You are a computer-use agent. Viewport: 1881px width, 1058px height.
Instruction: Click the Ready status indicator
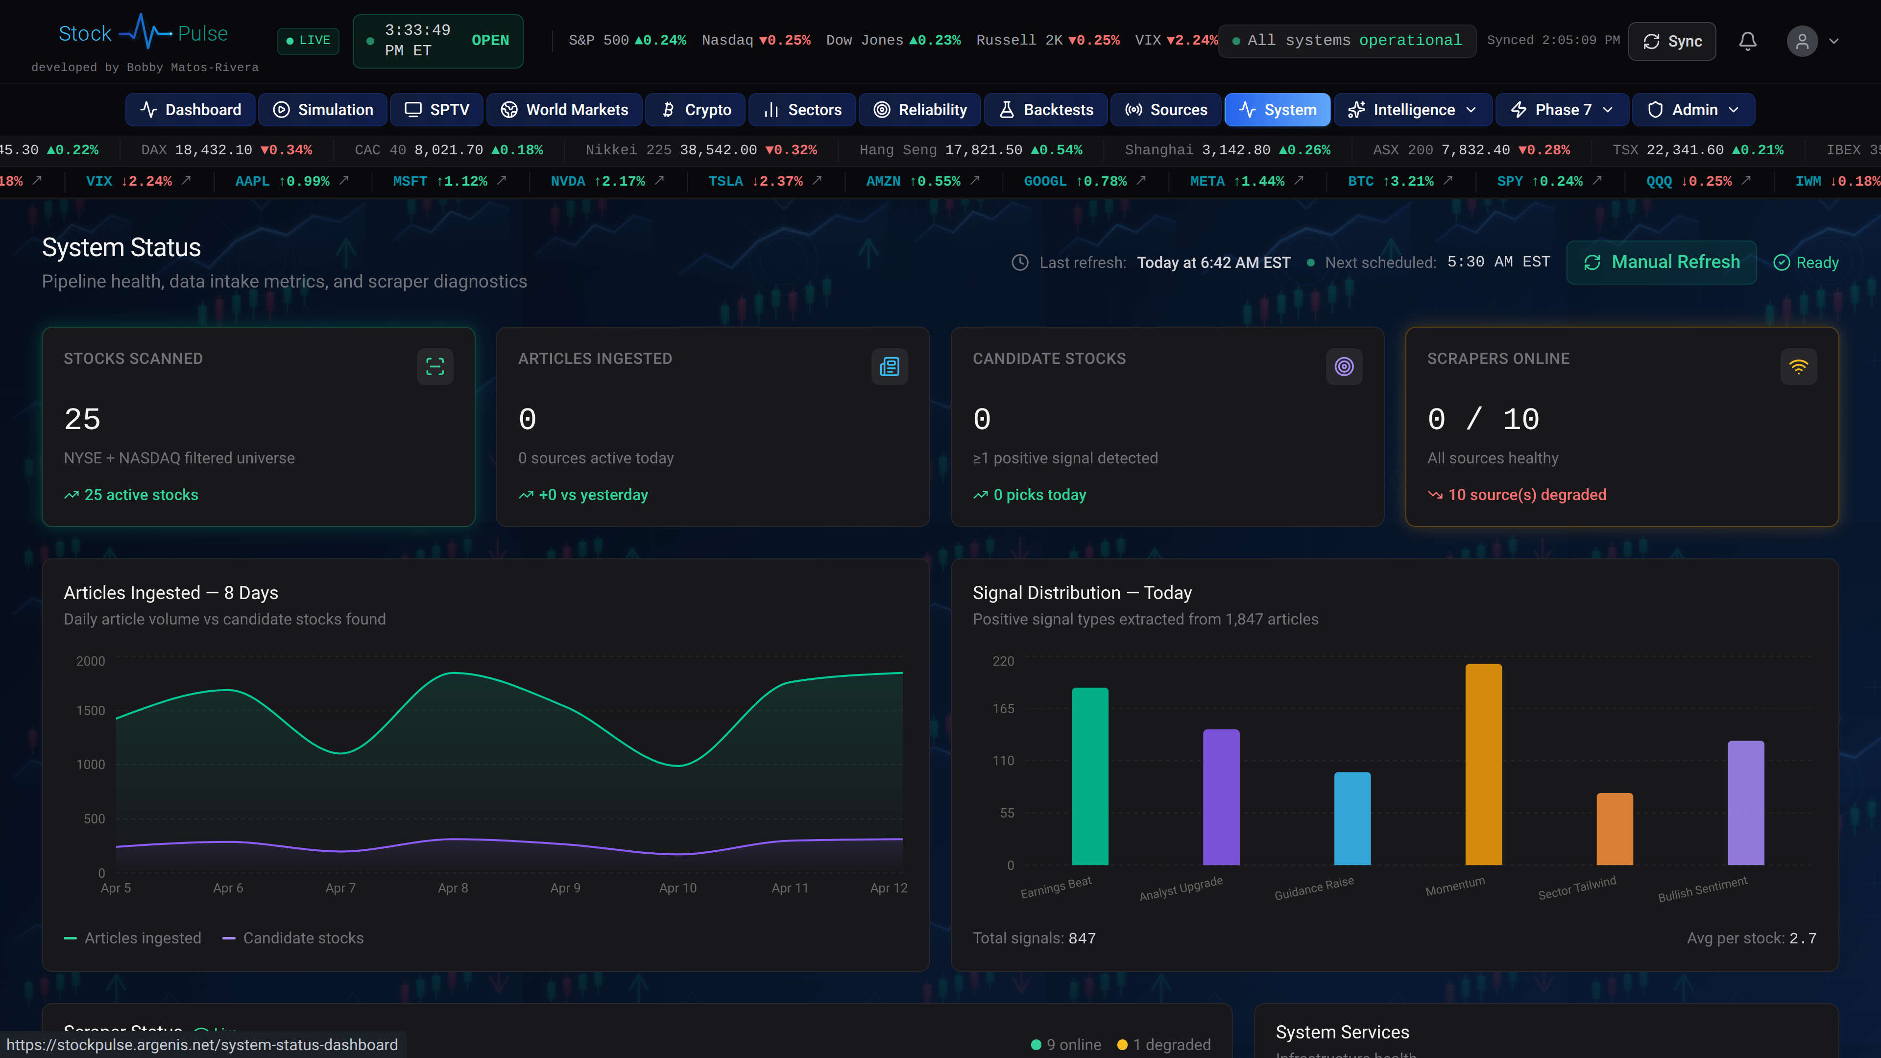tap(1806, 262)
